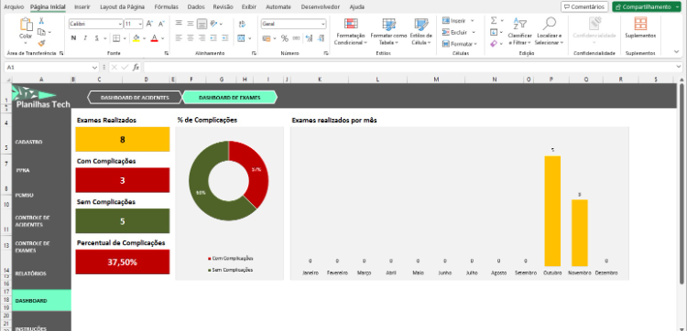Switch to the Dados tab
This screenshot has height=331, width=687.
pos(196,7)
